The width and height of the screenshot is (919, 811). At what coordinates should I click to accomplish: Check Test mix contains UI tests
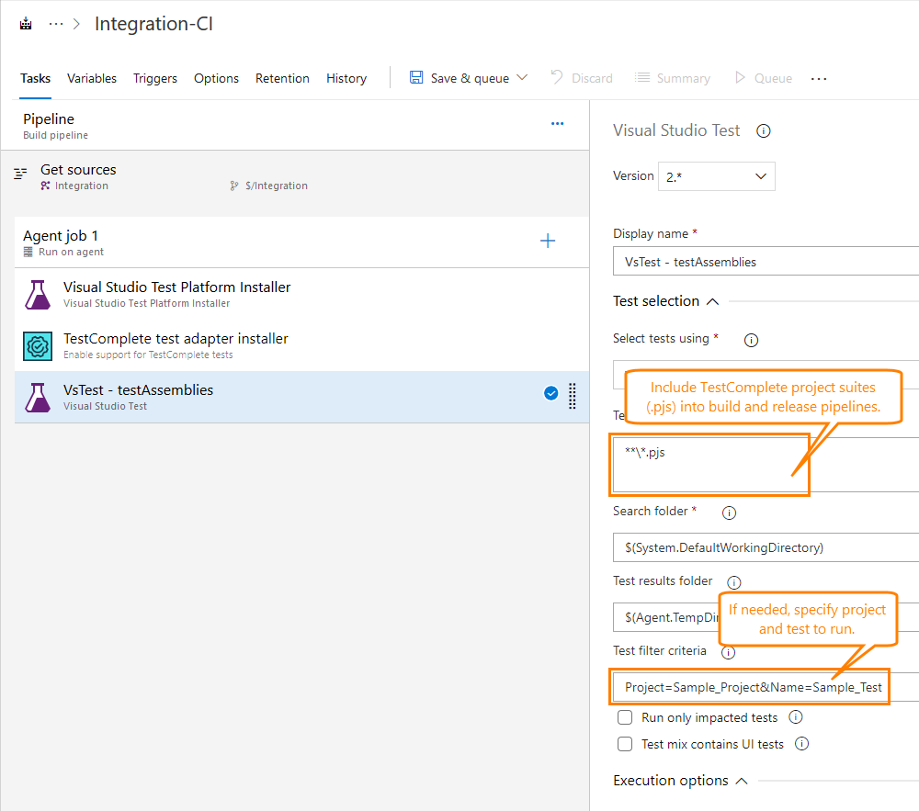coord(625,744)
